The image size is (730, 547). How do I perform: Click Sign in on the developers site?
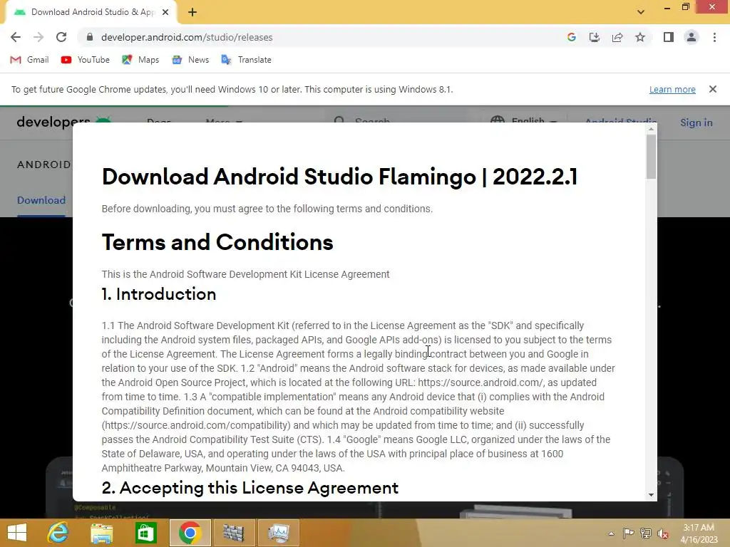pos(696,123)
